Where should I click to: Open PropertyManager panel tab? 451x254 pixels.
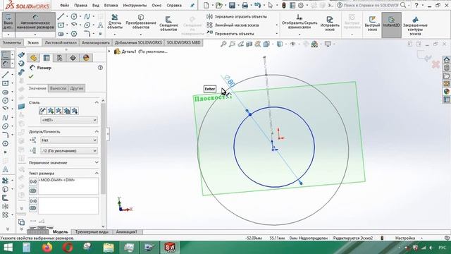click(47, 58)
